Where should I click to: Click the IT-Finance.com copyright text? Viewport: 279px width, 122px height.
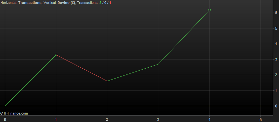tap(14, 113)
